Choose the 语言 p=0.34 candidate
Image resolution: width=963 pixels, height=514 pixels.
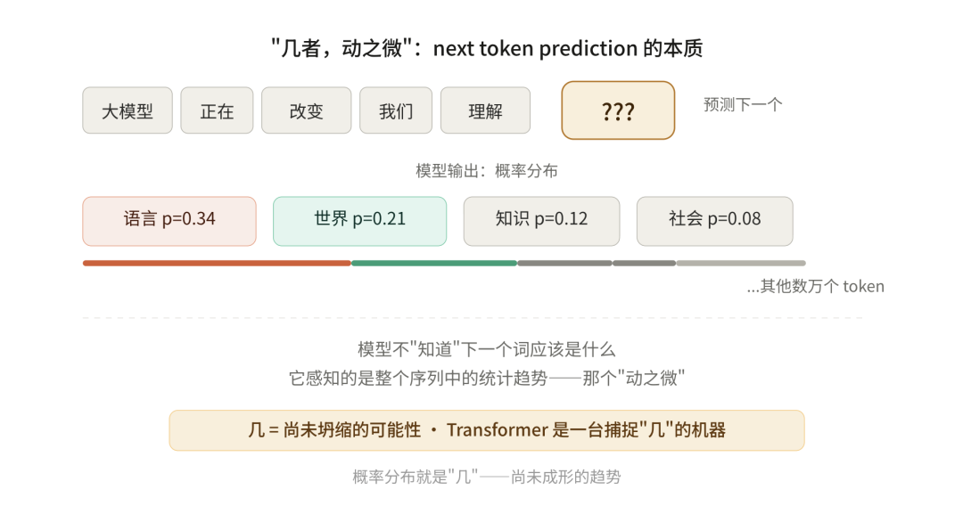169,221
